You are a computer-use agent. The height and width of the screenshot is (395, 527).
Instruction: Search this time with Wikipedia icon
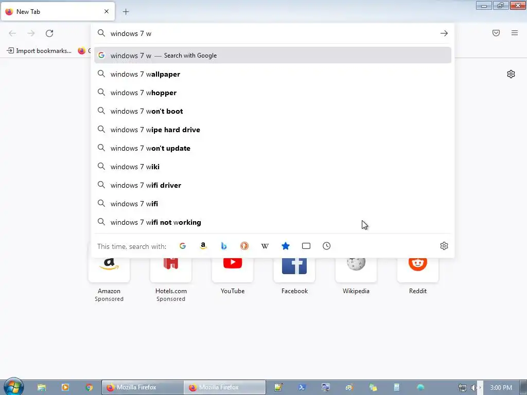click(265, 246)
